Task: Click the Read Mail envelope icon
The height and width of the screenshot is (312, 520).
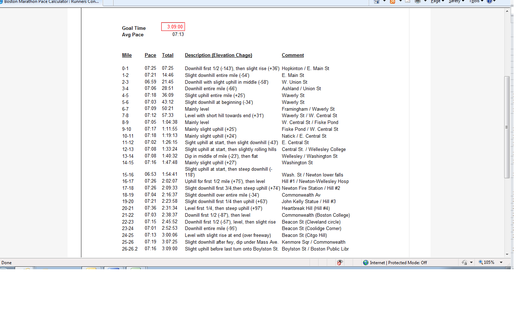Action: [x=408, y=1]
